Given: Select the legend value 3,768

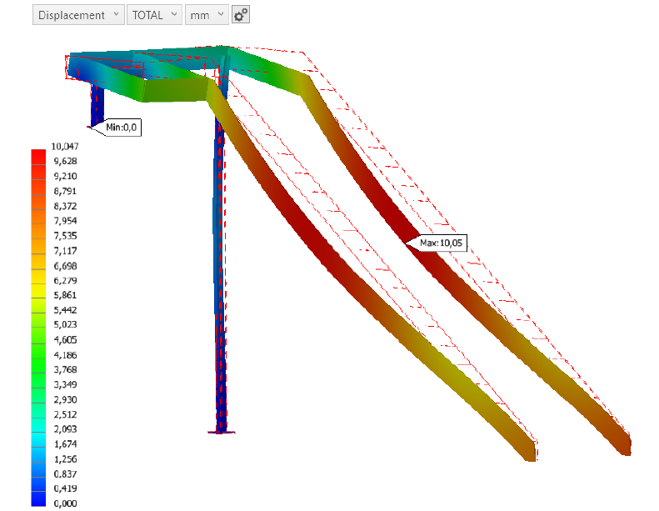Looking at the screenshot, I should click(65, 369).
